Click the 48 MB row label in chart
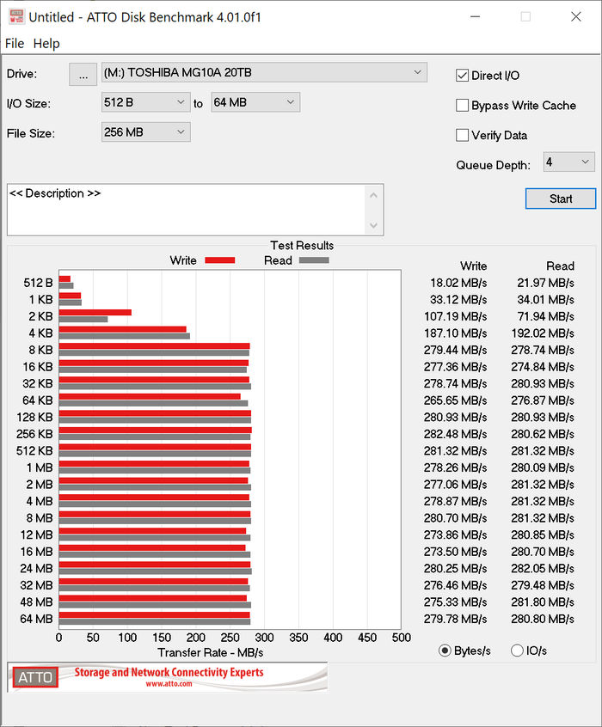602x727 pixels. pyautogui.click(x=36, y=602)
